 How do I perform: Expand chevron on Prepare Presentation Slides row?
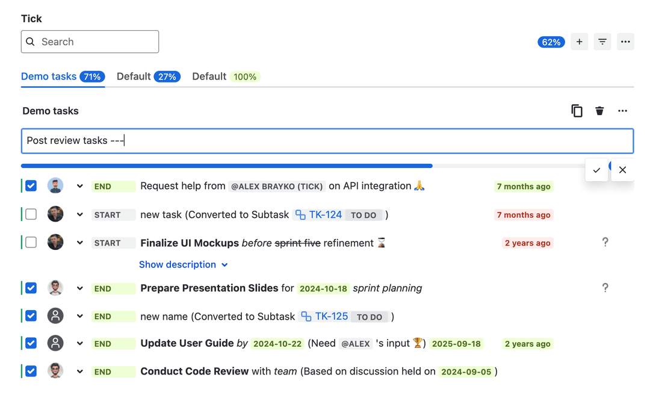pos(79,288)
